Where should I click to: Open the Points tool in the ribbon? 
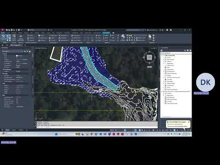click(x=30, y=35)
